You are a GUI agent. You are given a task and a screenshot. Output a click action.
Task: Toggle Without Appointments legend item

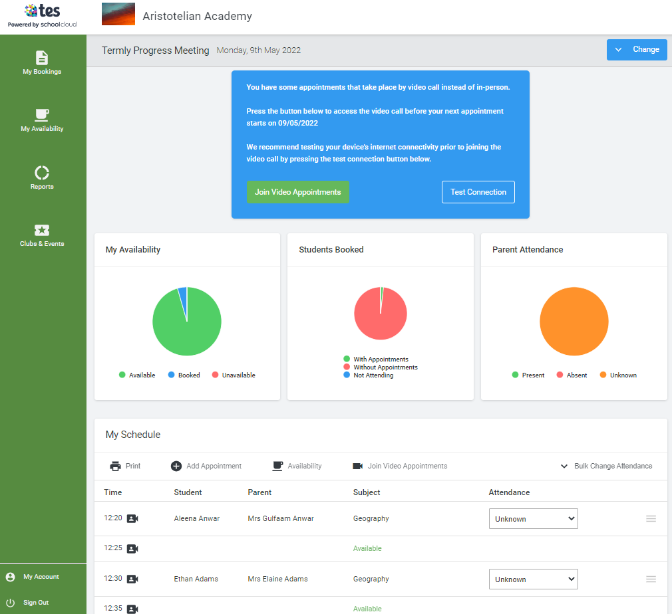381,367
